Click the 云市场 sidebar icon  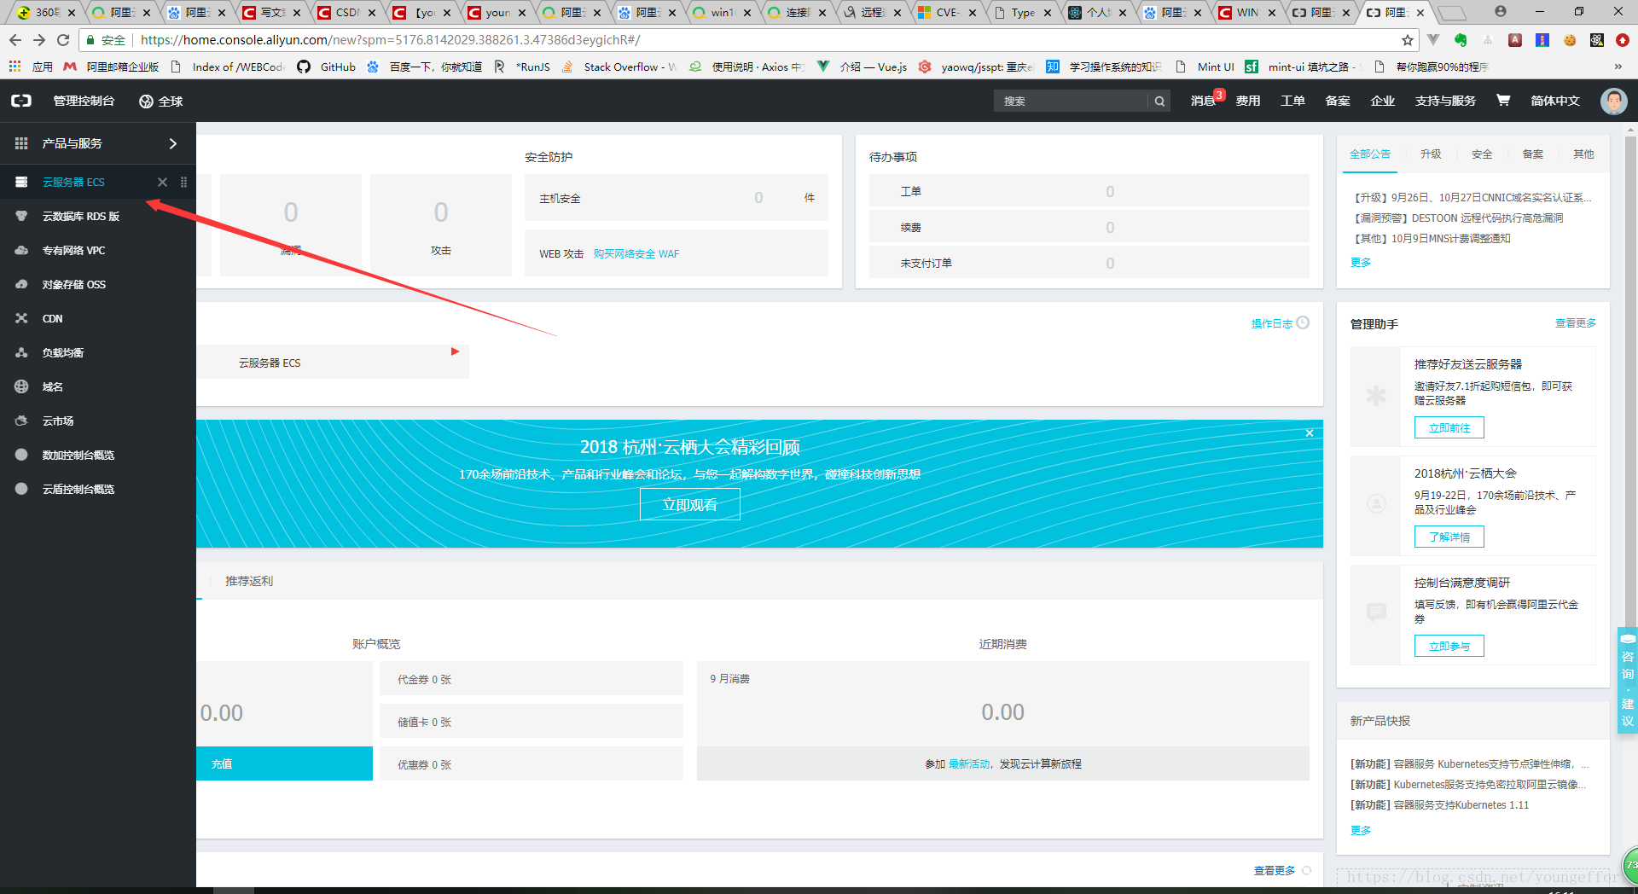click(x=21, y=421)
